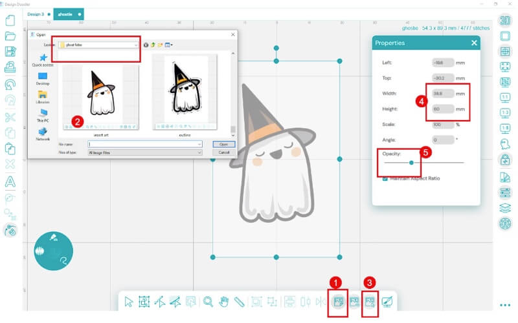Viewport: 518px width, 323px height.
Task: Click the circular stitch-type wheel
Action: [54, 251]
